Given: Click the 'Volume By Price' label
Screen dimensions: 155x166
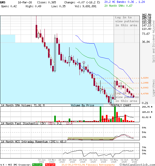Looking at the screenshot, I should point(82,105).
